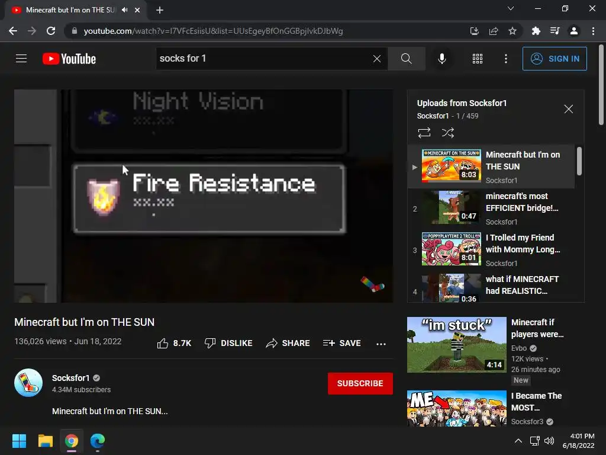Open the Windows Start menu
The height and width of the screenshot is (455, 606).
(19, 441)
